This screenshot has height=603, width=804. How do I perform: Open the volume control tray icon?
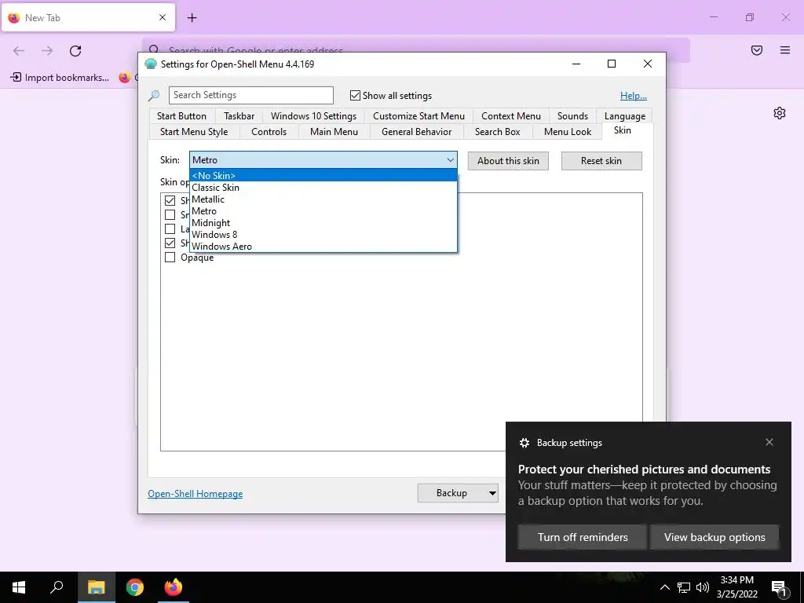[x=703, y=587]
